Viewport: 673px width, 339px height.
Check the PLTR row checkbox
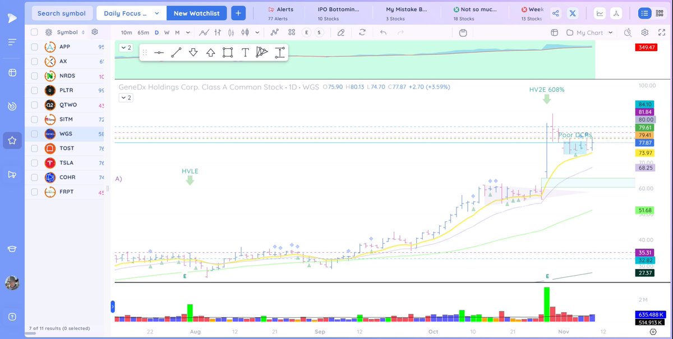click(x=35, y=90)
